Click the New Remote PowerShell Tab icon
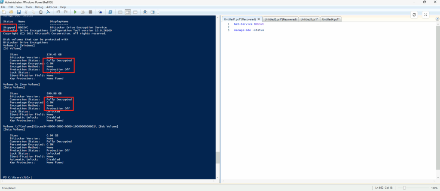 (x=100, y=12)
